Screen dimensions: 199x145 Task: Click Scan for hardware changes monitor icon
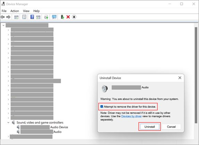(x=54, y=17)
